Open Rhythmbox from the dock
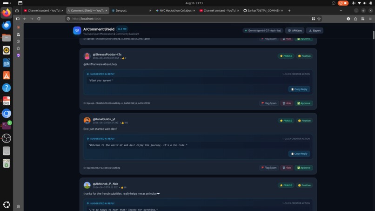 (x=7, y=50)
